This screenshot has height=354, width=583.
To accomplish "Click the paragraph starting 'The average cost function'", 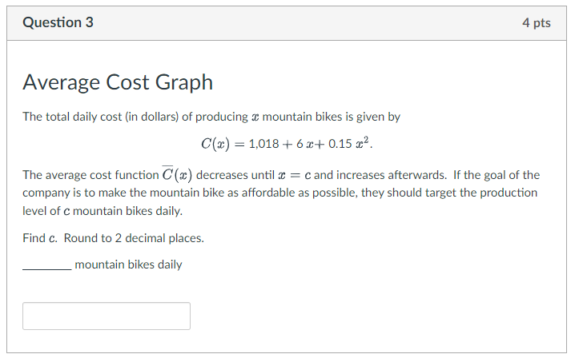I will [281, 193].
